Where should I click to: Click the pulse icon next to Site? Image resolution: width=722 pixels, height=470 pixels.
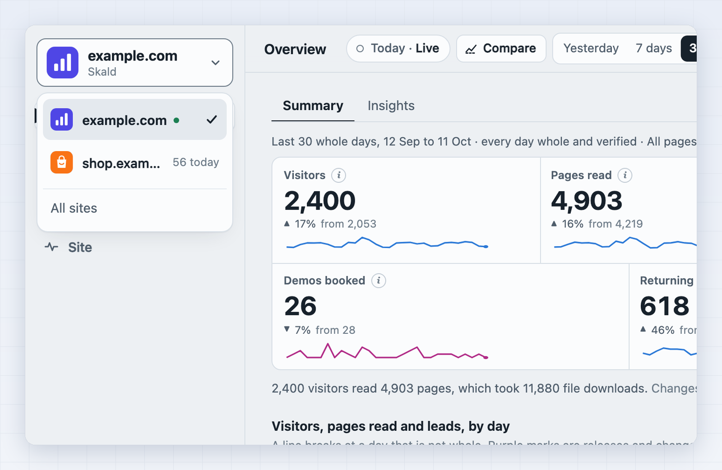51,247
